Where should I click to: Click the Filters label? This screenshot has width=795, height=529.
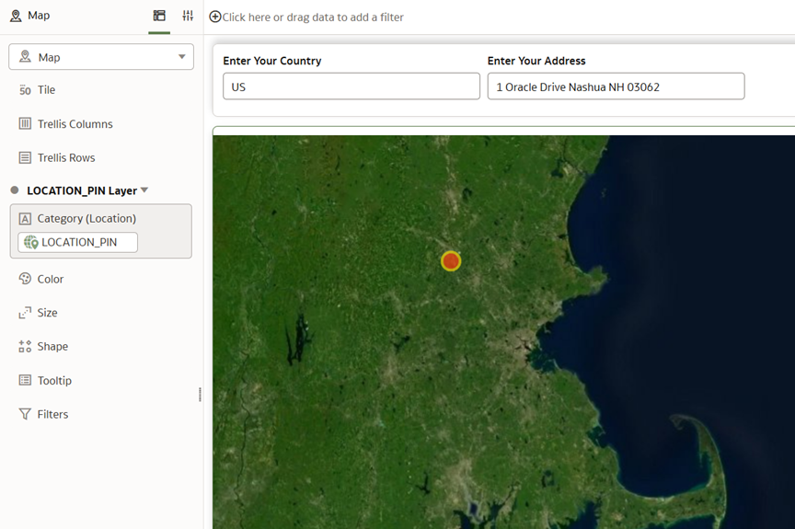pos(52,414)
